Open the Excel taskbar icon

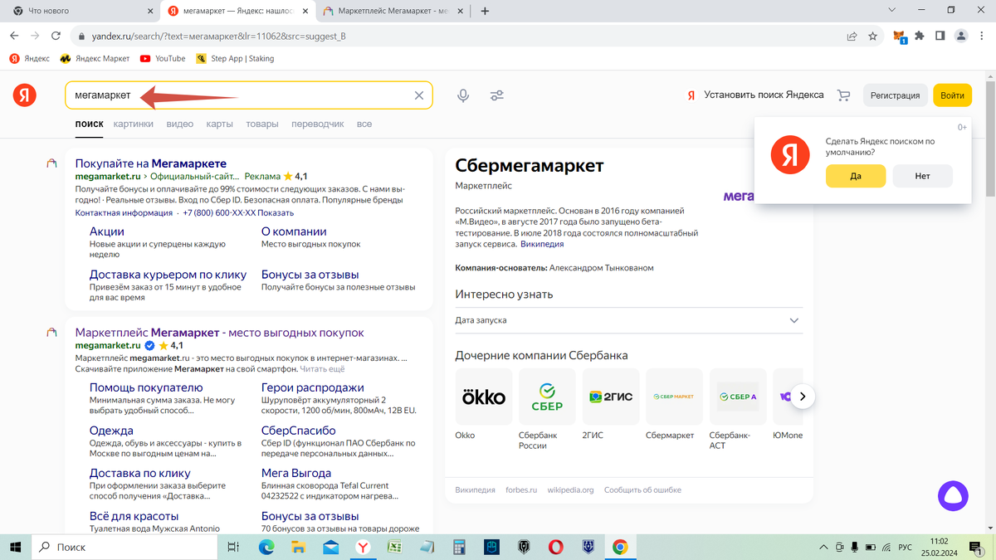395,547
